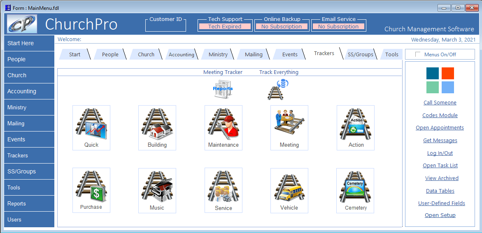Toggle the Menus On/Off checkbox

[417, 54]
